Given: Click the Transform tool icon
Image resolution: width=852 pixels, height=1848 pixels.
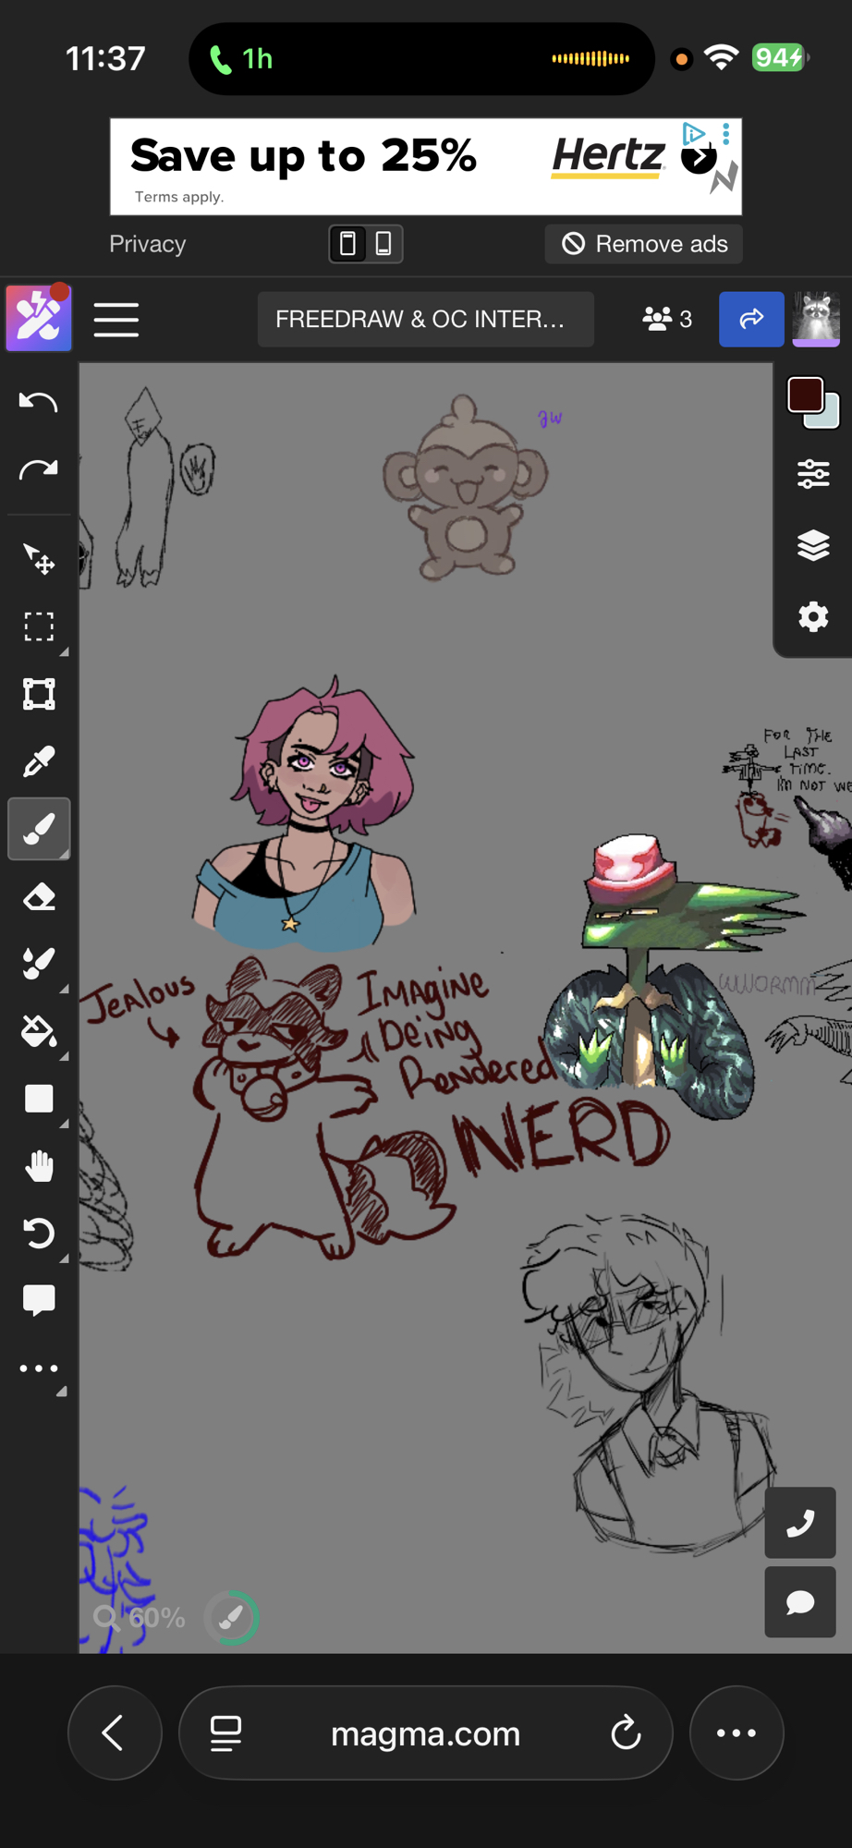Looking at the screenshot, I should (39, 694).
